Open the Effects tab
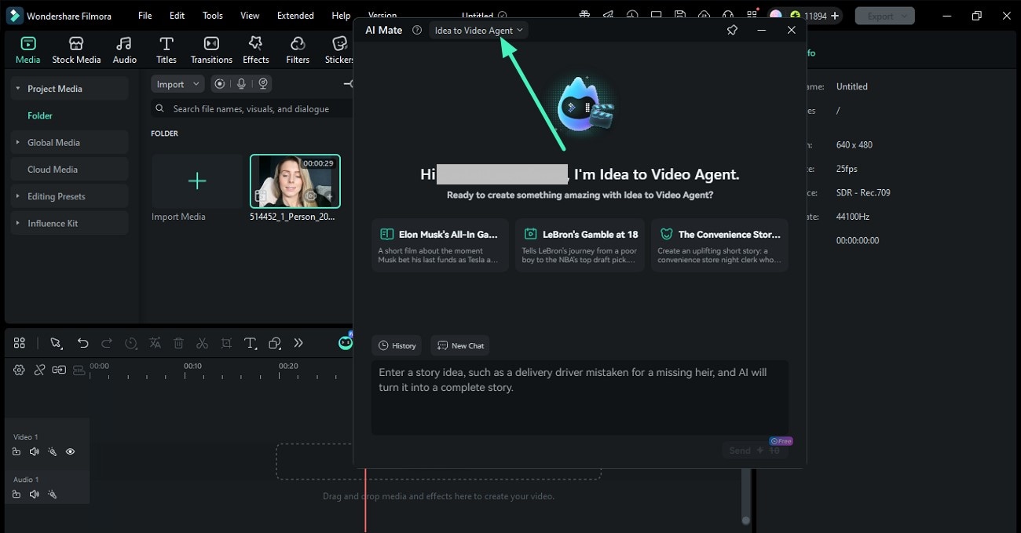Image resolution: width=1021 pixels, height=533 pixels. pyautogui.click(x=255, y=49)
